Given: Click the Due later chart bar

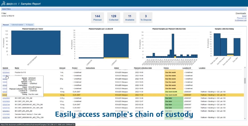Looking at the screenshot, I should pyautogui.click(x=237, y=47).
